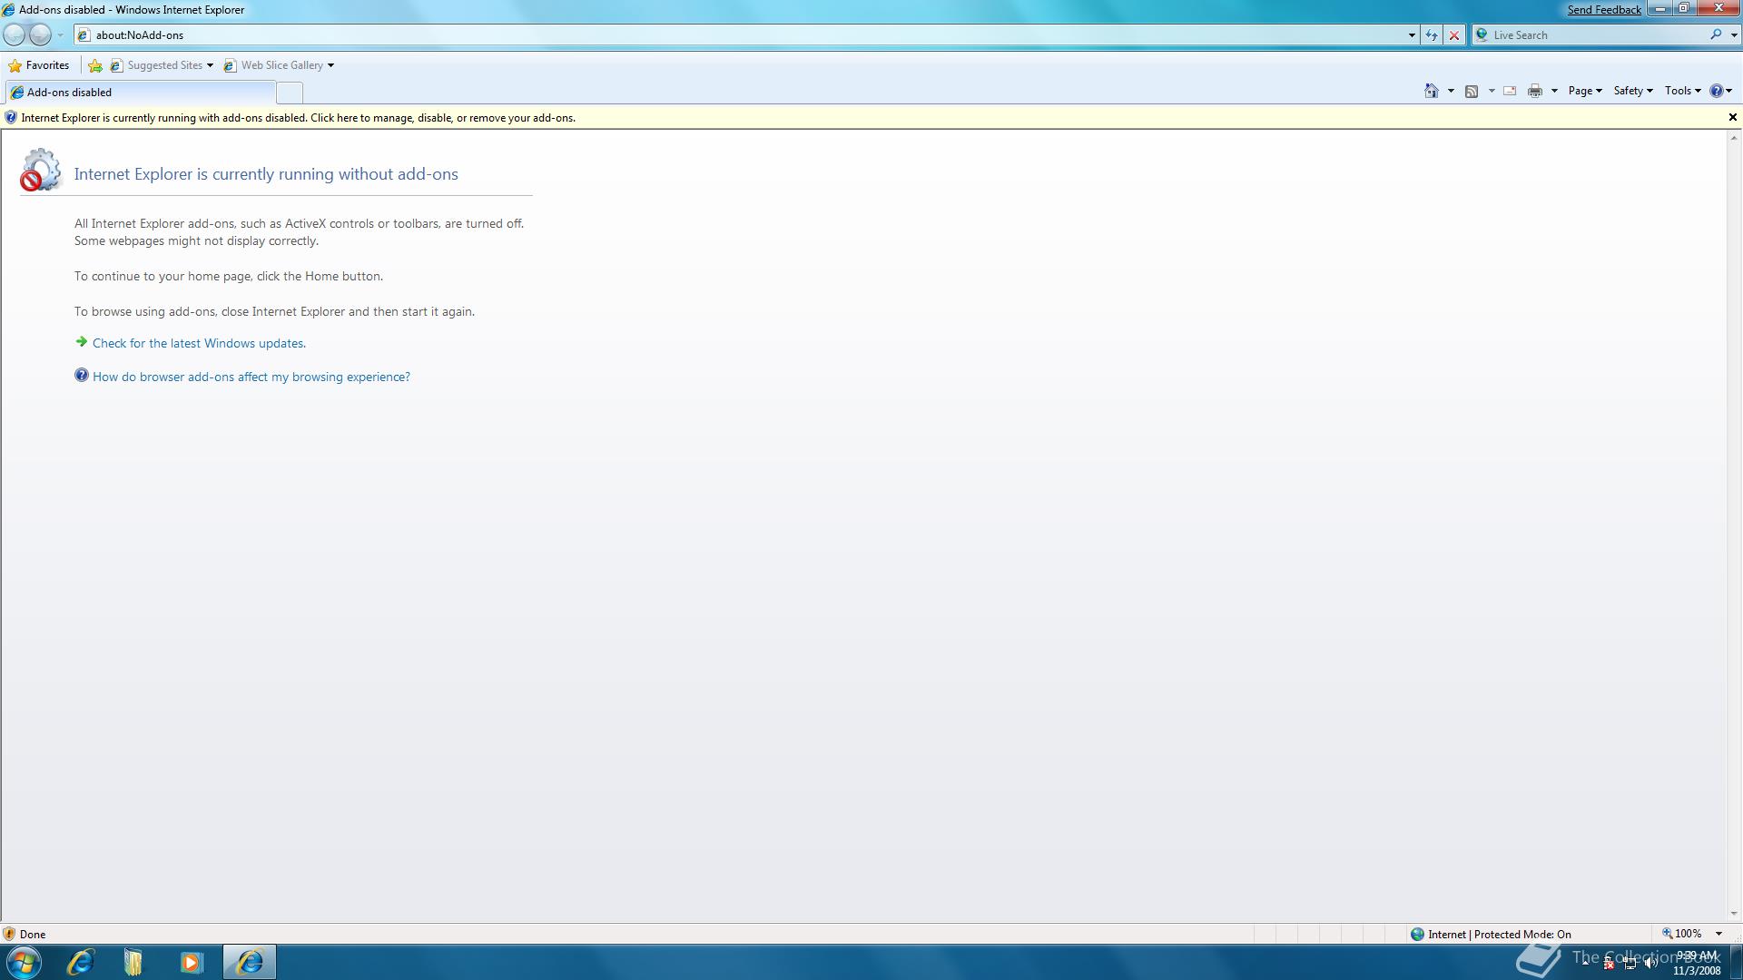Click the IE icon in title bar

(8, 10)
